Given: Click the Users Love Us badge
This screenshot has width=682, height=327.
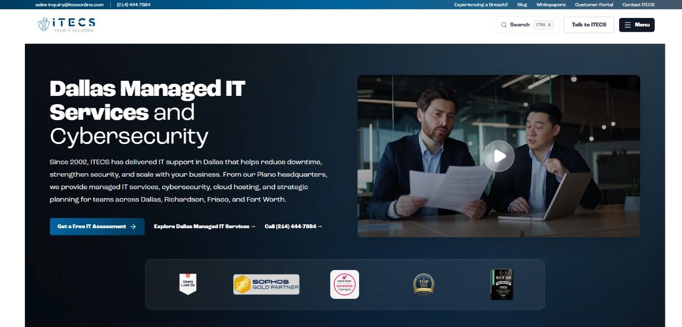Looking at the screenshot, I should tap(188, 284).
